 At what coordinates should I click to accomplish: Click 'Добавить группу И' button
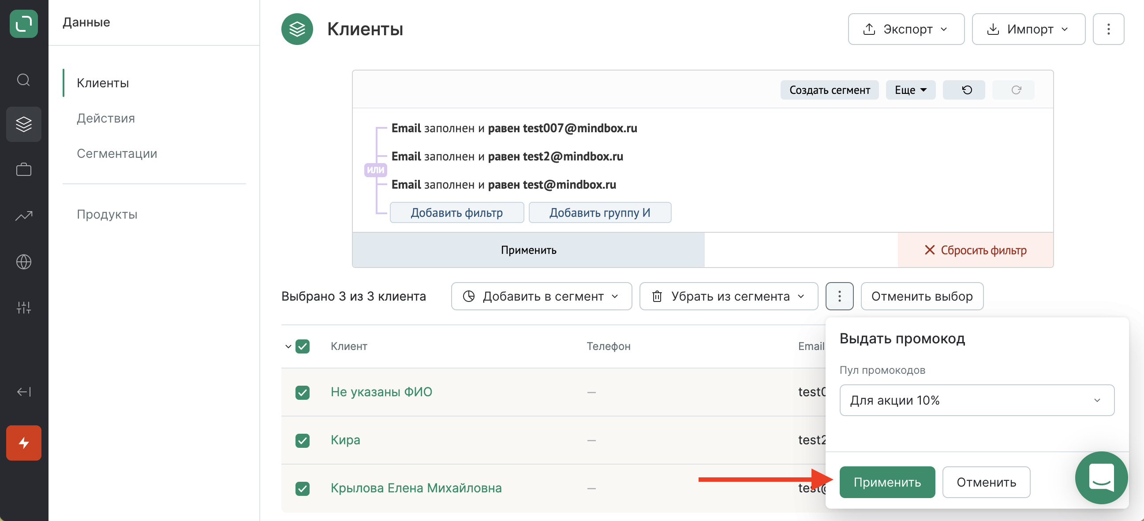(599, 212)
